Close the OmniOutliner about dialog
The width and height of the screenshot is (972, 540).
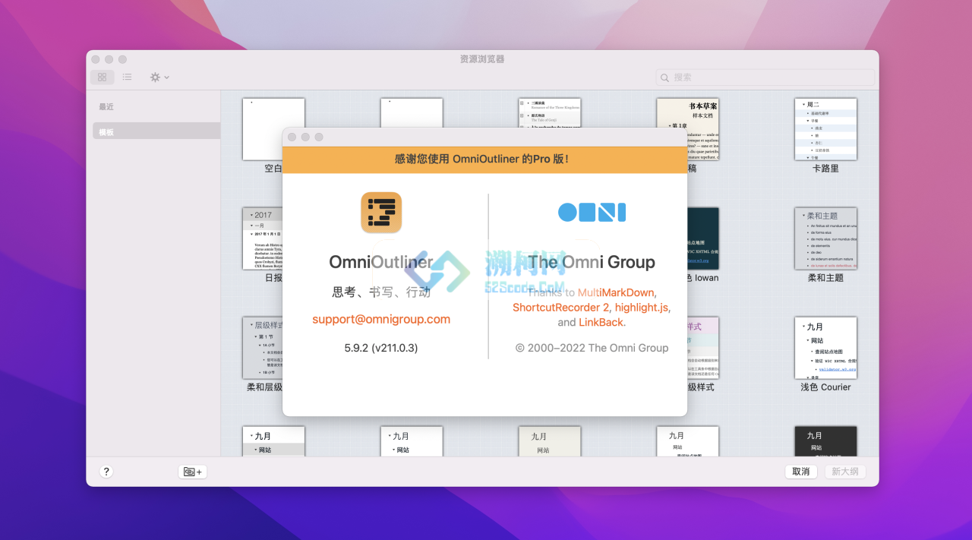[x=292, y=137]
